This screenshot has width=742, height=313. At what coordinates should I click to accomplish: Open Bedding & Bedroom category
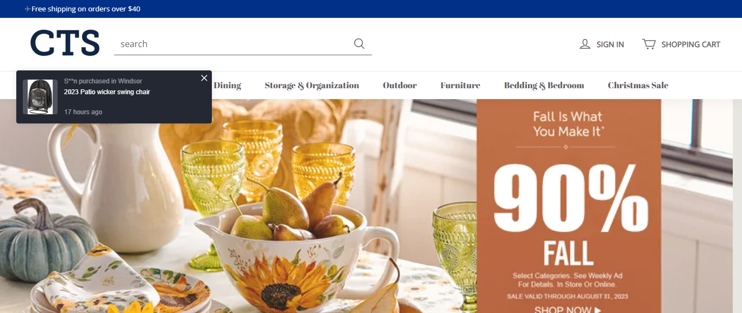(544, 85)
